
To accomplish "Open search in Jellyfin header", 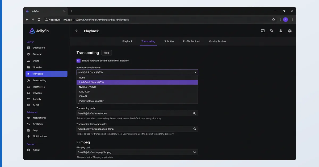I will (x=272, y=31).
